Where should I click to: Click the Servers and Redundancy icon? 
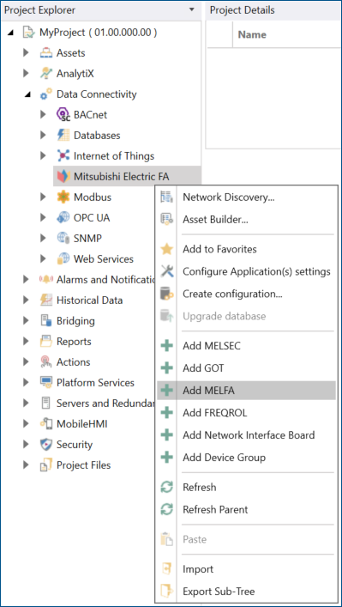coord(46,403)
